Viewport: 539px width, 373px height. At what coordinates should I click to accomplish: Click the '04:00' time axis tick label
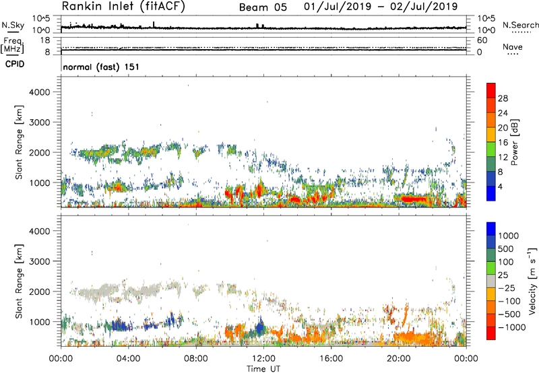coord(128,359)
